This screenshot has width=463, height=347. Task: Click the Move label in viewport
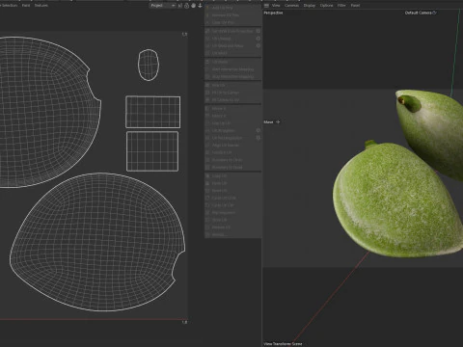268,122
